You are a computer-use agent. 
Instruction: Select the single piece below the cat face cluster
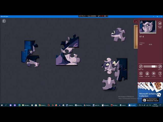109,84
